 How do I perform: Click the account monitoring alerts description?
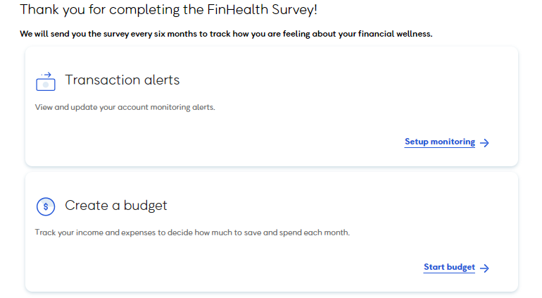pyautogui.click(x=125, y=107)
